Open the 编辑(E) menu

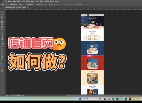pyautogui.click(x=10, y=1)
